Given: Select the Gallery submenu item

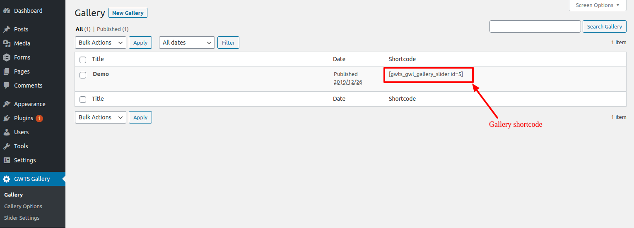Looking at the screenshot, I should coord(14,195).
